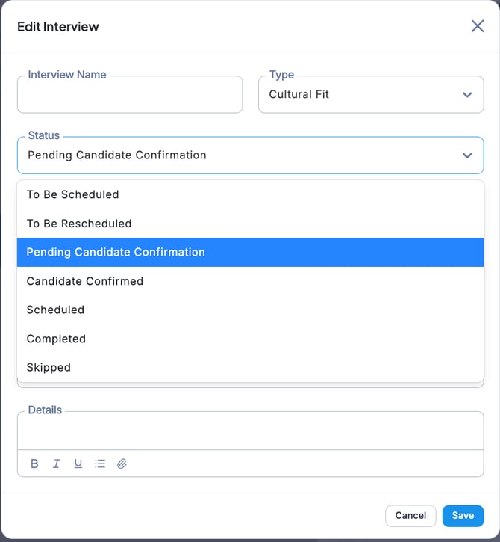The image size is (500, 542).
Task: Pick Pending Candidate Confirmation in list
Action: [116, 252]
